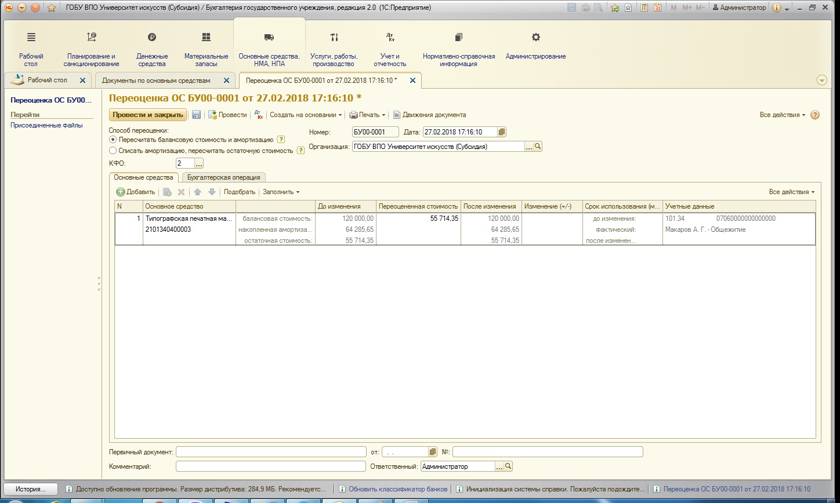The width and height of the screenshot is (840, 503).
Task: Expand the Создать на основании dropdown
Action: point(306,115)
